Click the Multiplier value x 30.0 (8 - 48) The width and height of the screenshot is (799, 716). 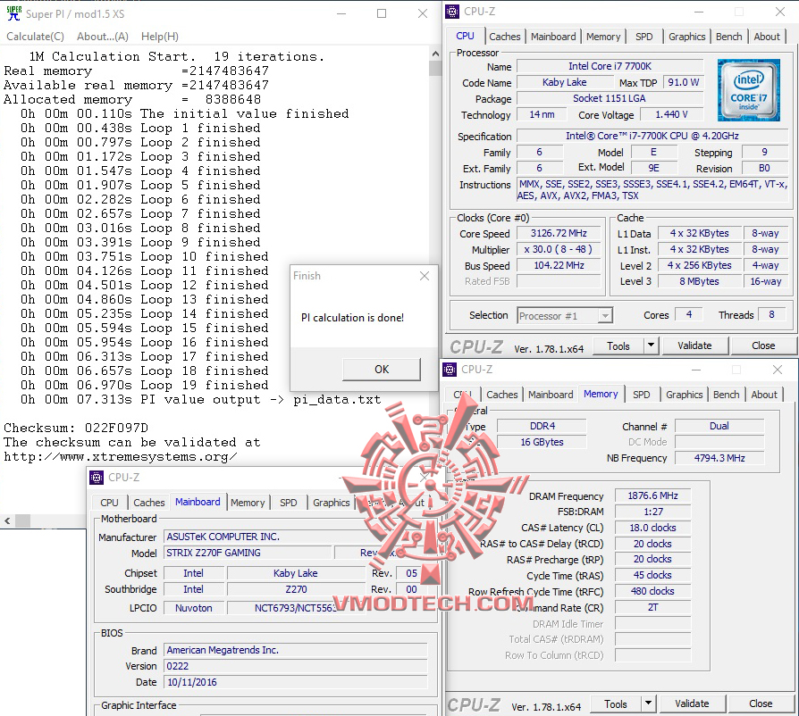point(559,249)
